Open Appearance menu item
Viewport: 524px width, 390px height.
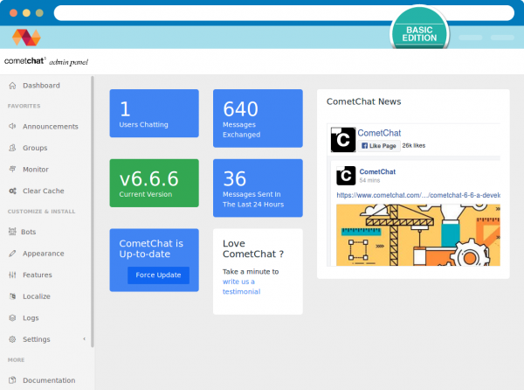point(45,254)
